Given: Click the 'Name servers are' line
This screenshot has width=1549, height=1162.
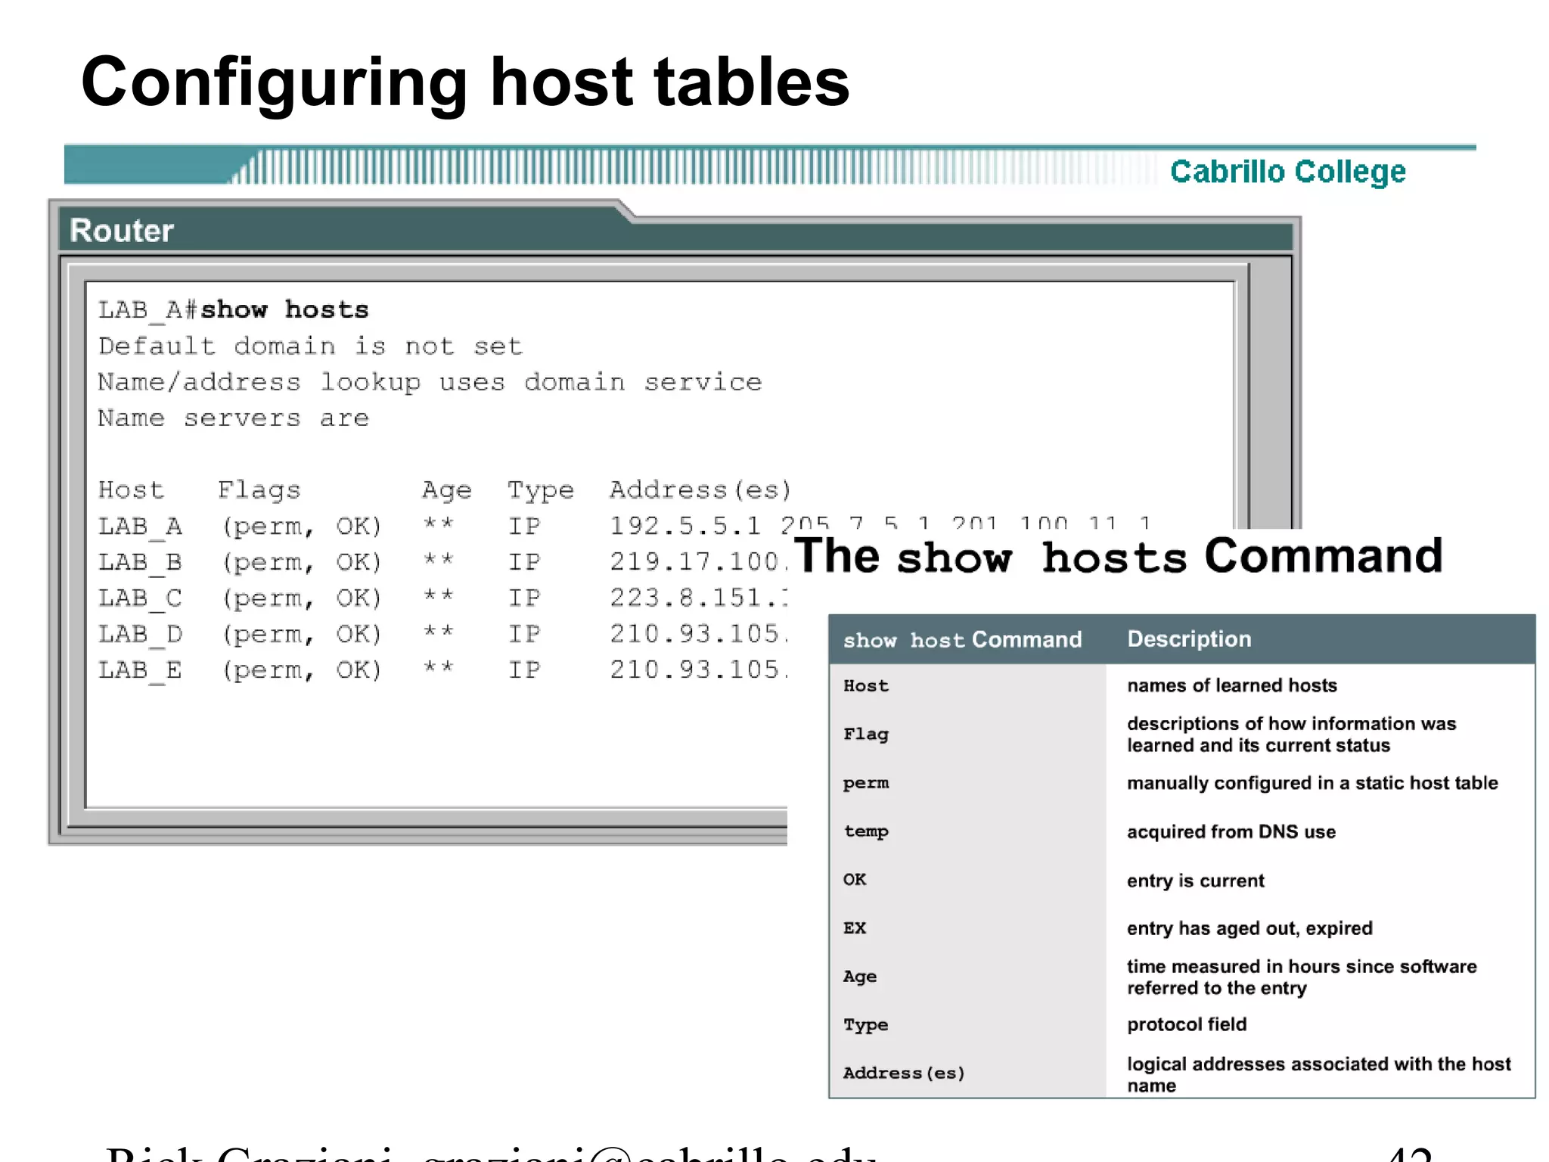Looking at the screenshot, I should tap(233, 418).
